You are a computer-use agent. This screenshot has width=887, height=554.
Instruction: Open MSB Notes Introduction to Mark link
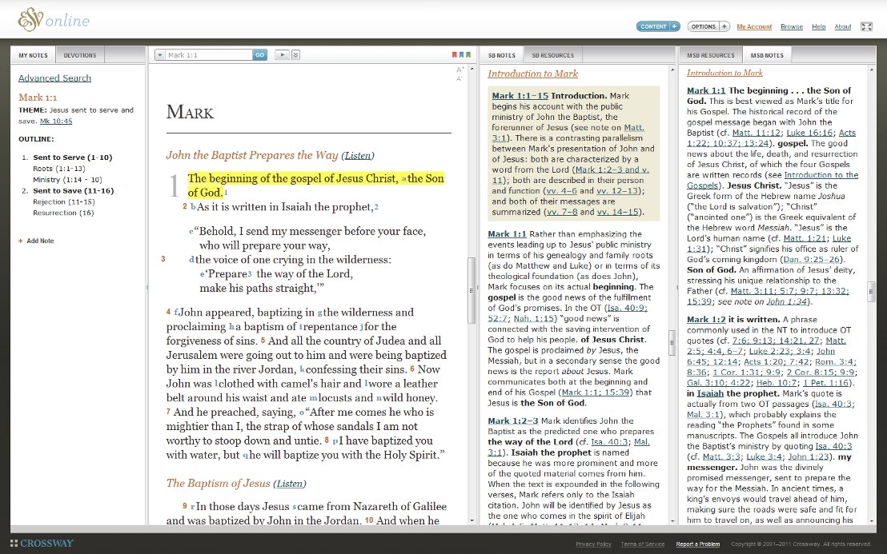[724, 72]
